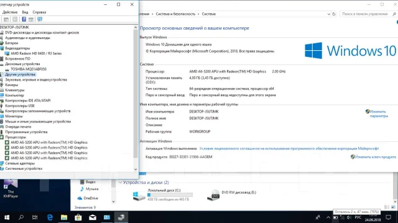
Task: Select the Дисковые устройства category
Action: point(22,64)
